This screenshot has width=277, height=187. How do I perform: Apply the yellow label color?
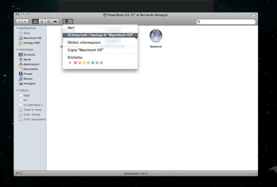(x=84, y=63)
